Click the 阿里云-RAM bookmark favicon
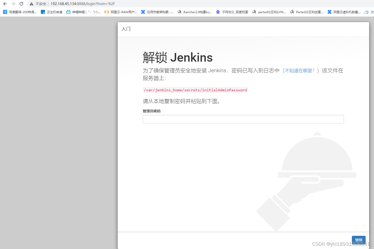Screen dimensions: 374x249 point(107,12)
